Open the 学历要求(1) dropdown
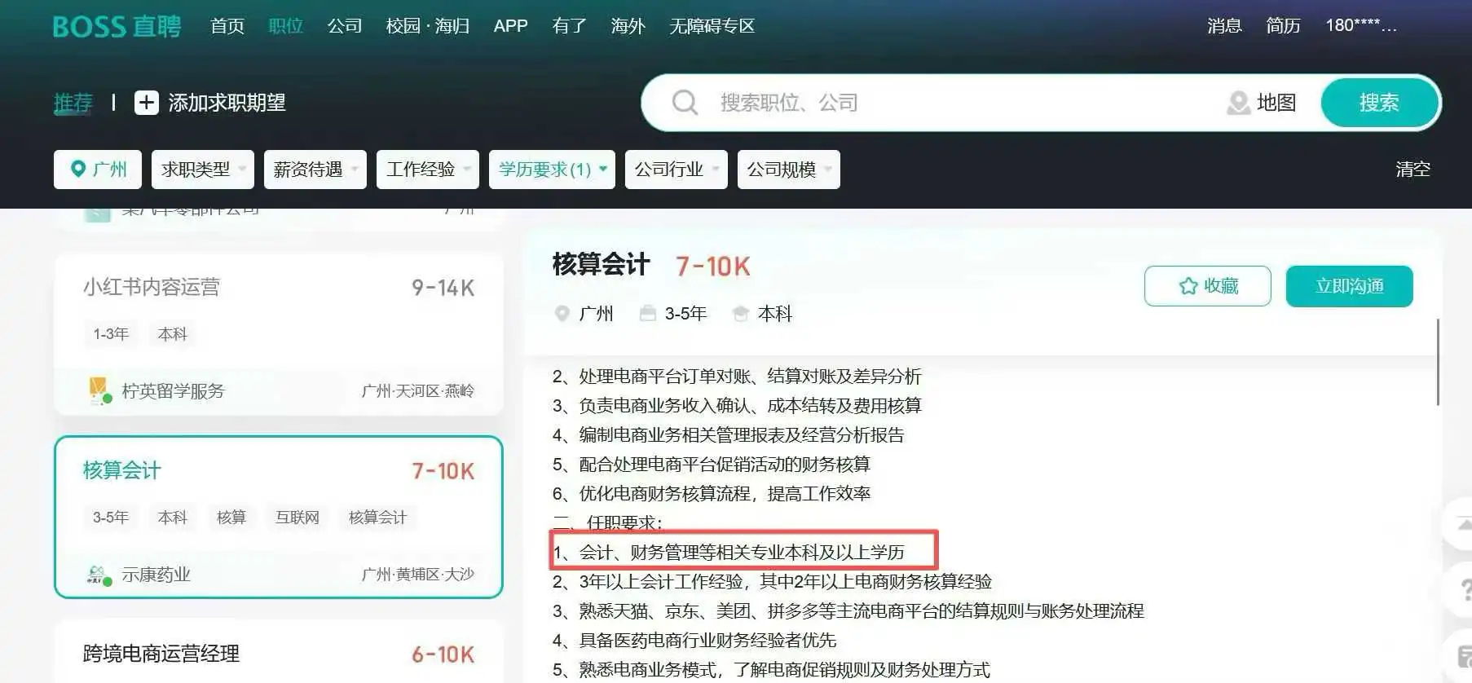Screen dimensions: 1472x683 click(x=552, y=170)
